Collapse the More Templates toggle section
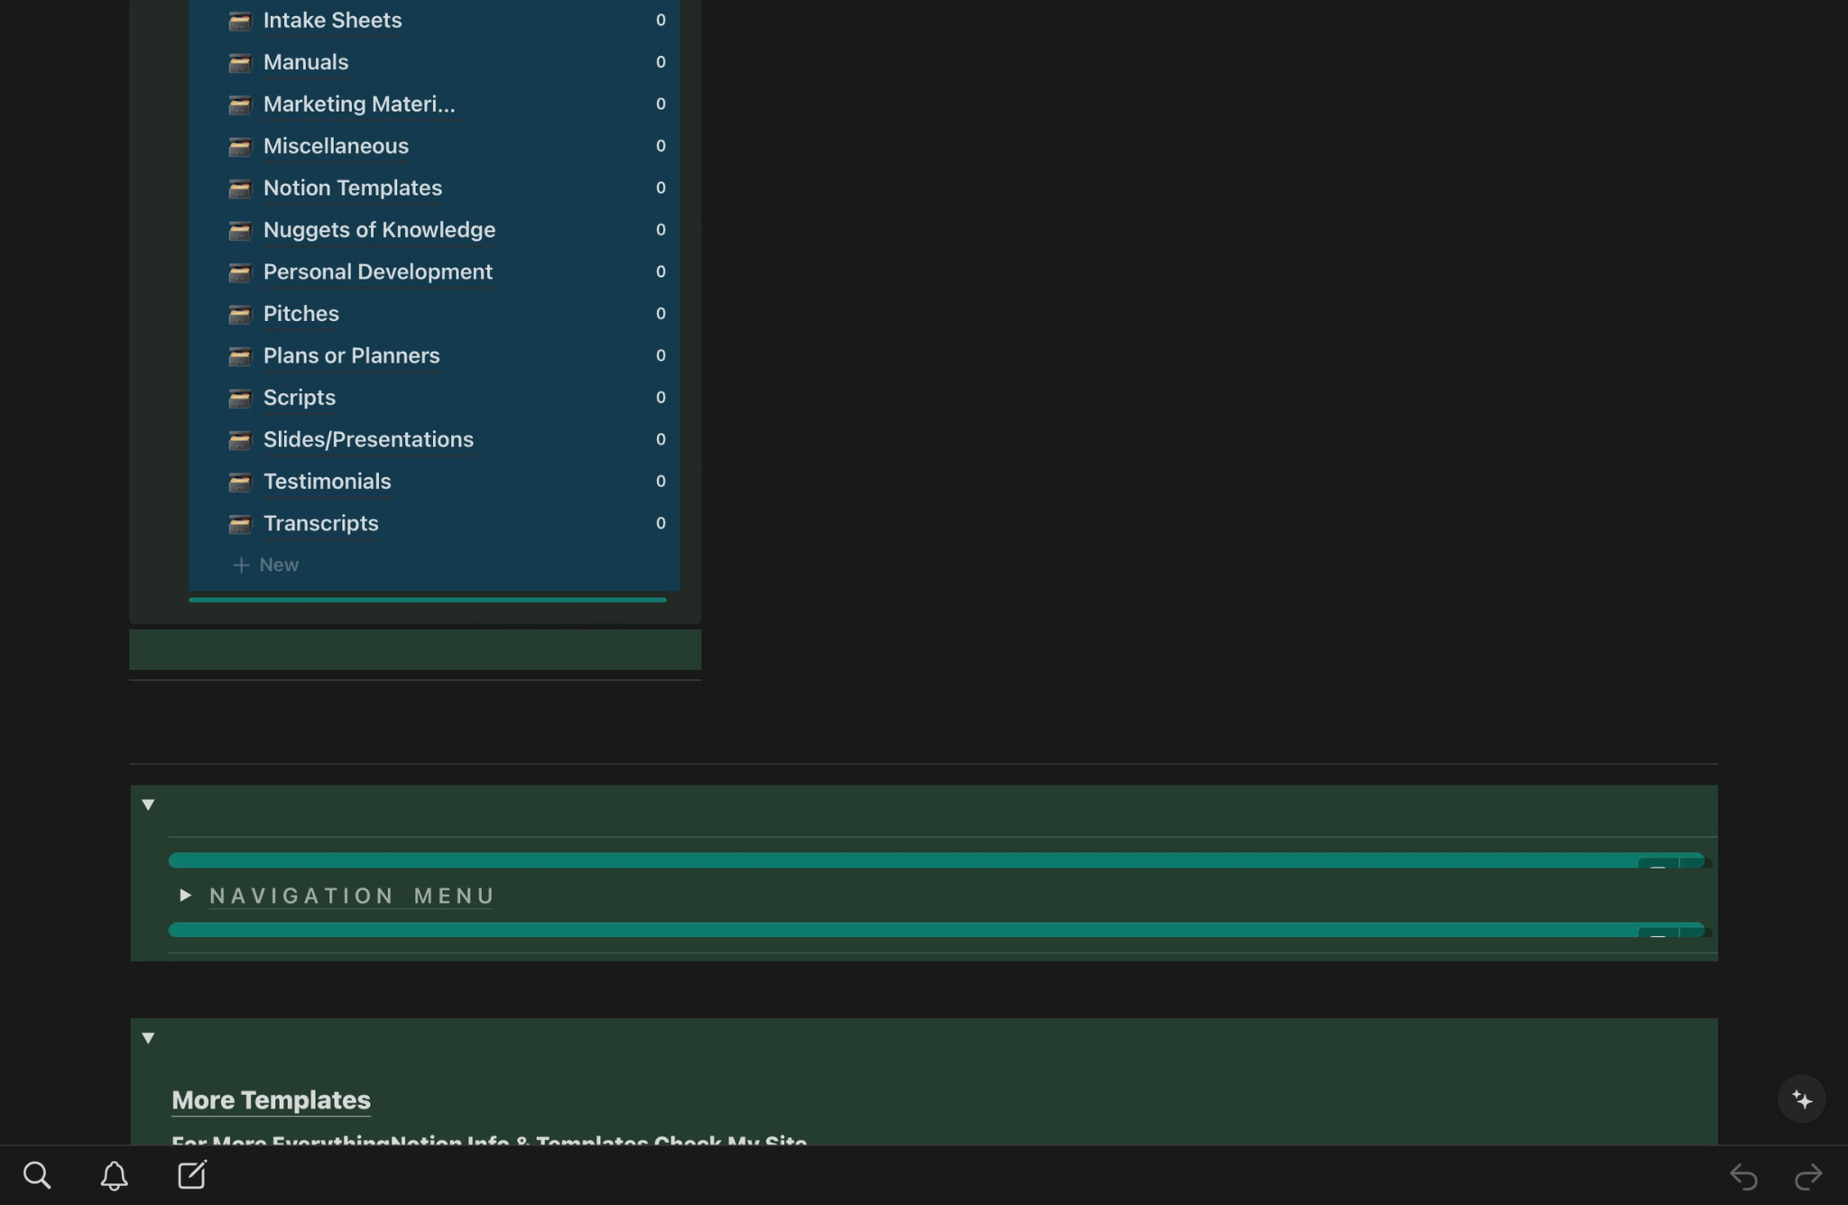 (149, 1037)
